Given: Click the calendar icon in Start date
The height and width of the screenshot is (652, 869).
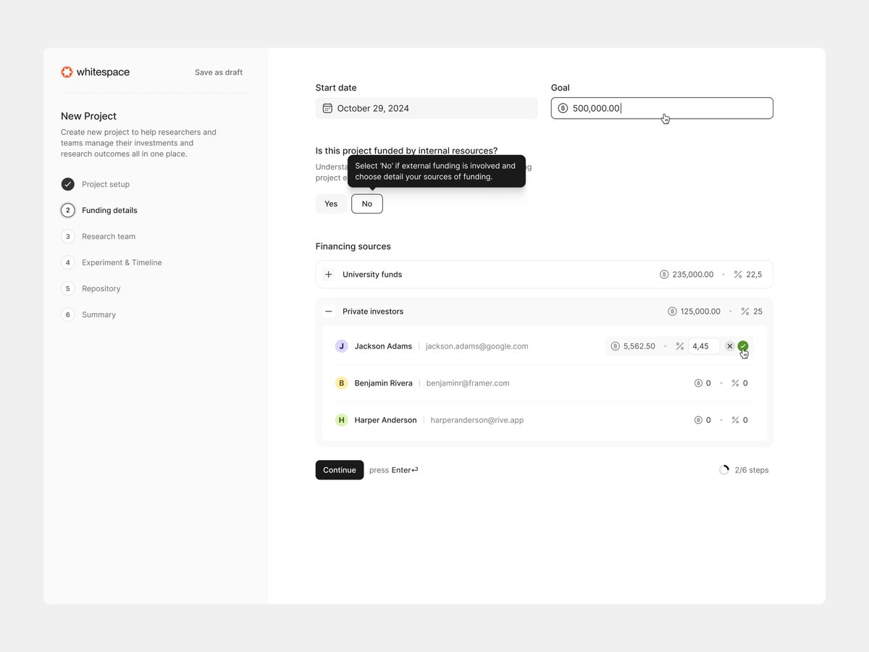Looking at the screenshot, I should point(327,108).
